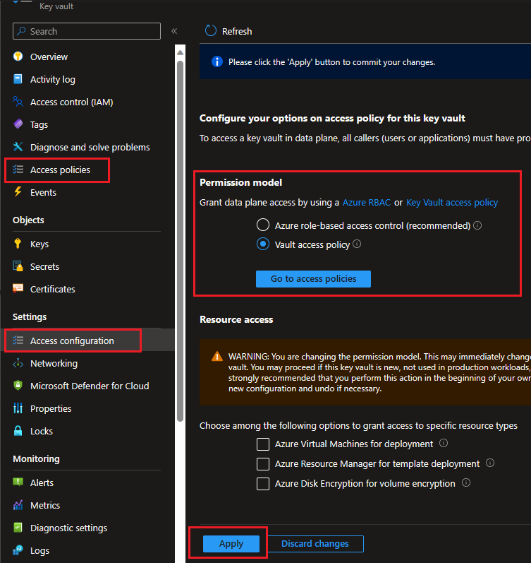The image size is (531, 563).
Task: Click the Apply button
Action: click(231, 544)
